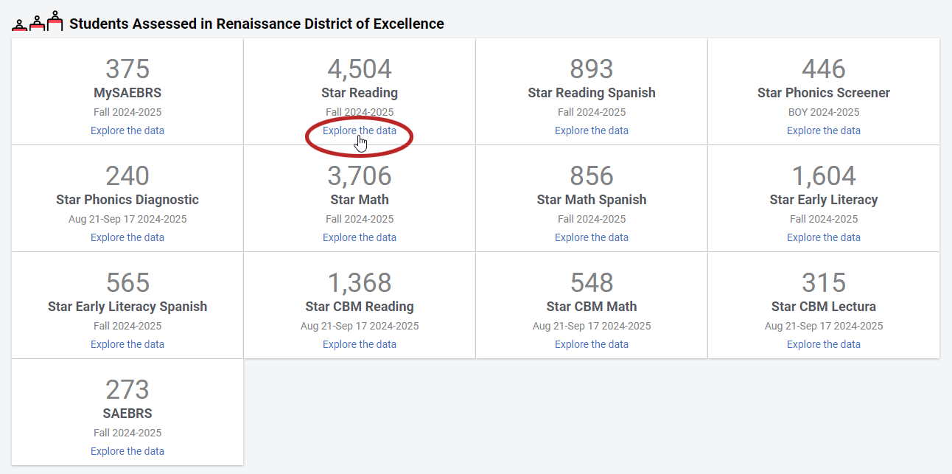Image resolution: width=952 pixels, height=474 pixels.
Task: Click the MySAEBRS card title
Action: tap(127, 93)
